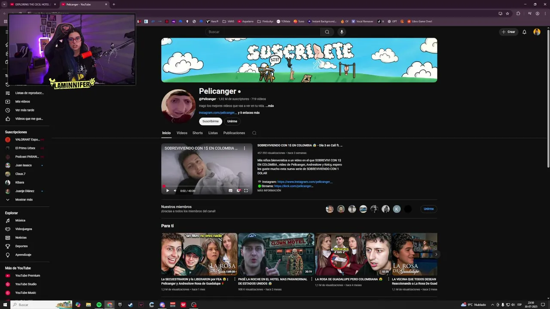The image size is (550, 309).
Task: Expand Mostrar más in subscriptions
Action: coord(24,200)
